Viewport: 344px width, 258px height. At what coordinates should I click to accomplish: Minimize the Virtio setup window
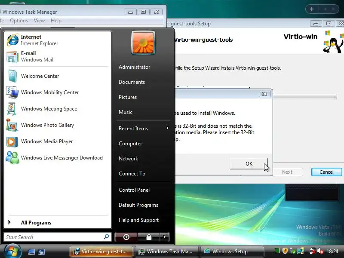pos(316,24)
